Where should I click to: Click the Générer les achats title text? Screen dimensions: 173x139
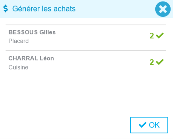click(x=44, y=9)
